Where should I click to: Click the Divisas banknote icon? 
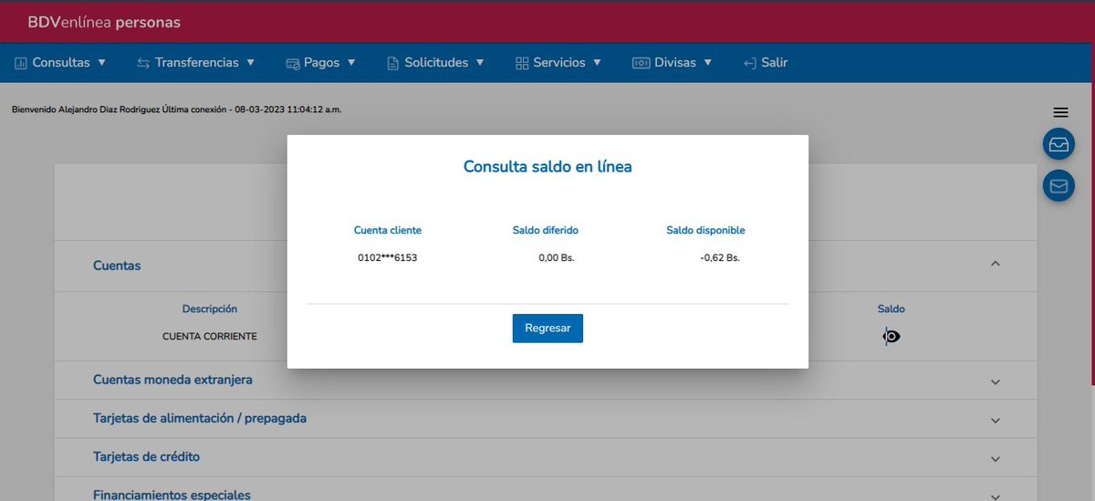pos(641,63)
